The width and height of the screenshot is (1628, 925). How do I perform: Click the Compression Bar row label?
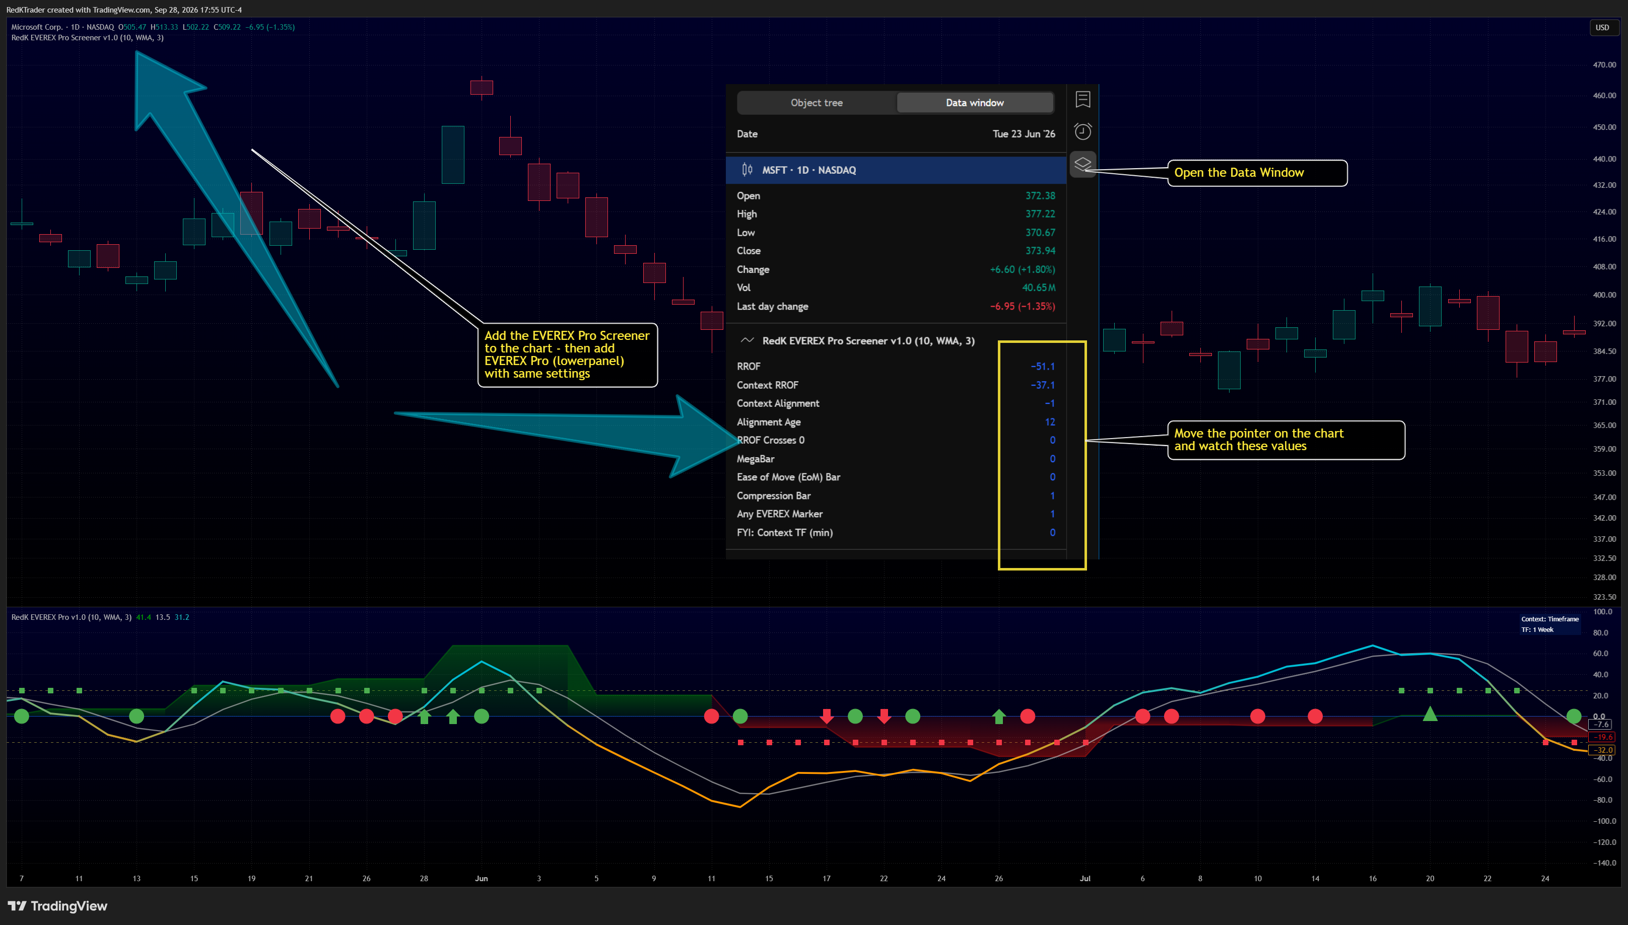click(x=773, y=495)
